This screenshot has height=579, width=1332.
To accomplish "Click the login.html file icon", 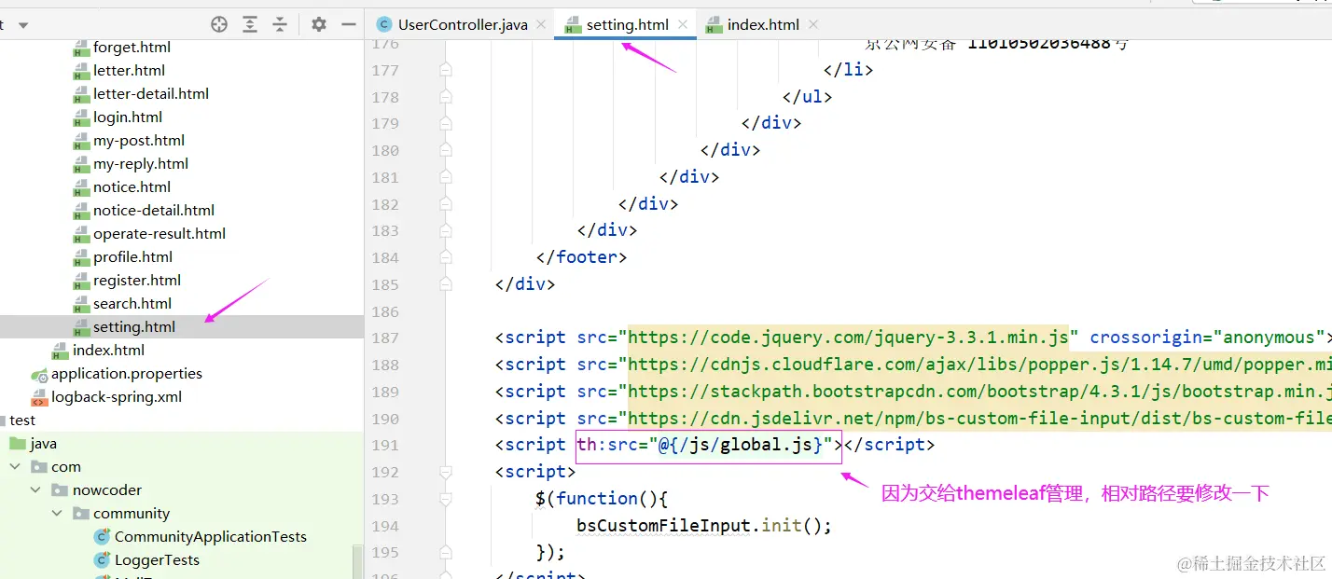I will [81, 117].
